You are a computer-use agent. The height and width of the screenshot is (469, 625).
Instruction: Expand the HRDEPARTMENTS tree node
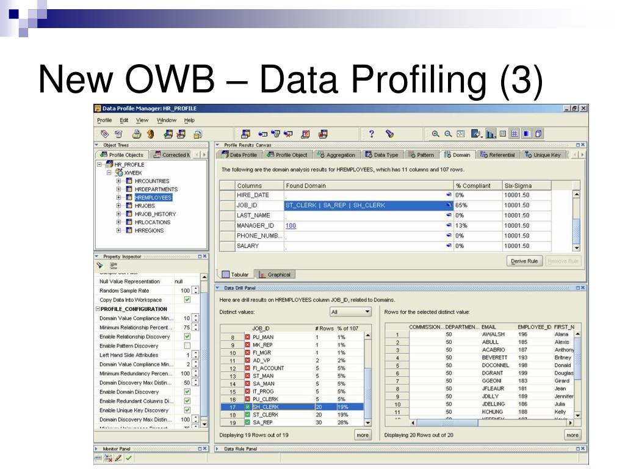click(119, 189)
